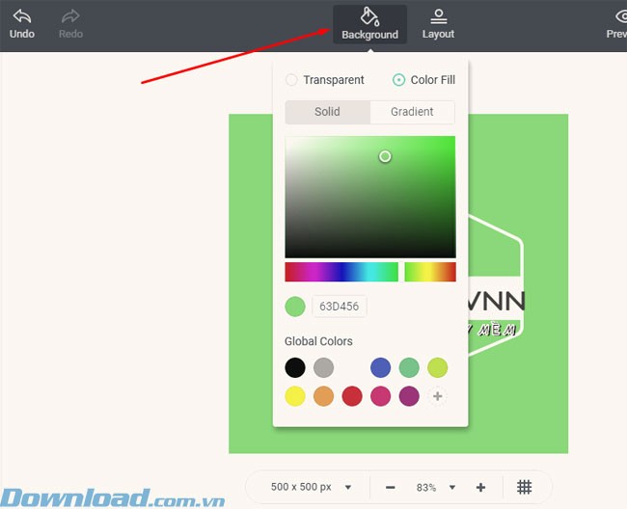
Task: Click the Undo arrow icon
Action: click(x=21, y=16)
